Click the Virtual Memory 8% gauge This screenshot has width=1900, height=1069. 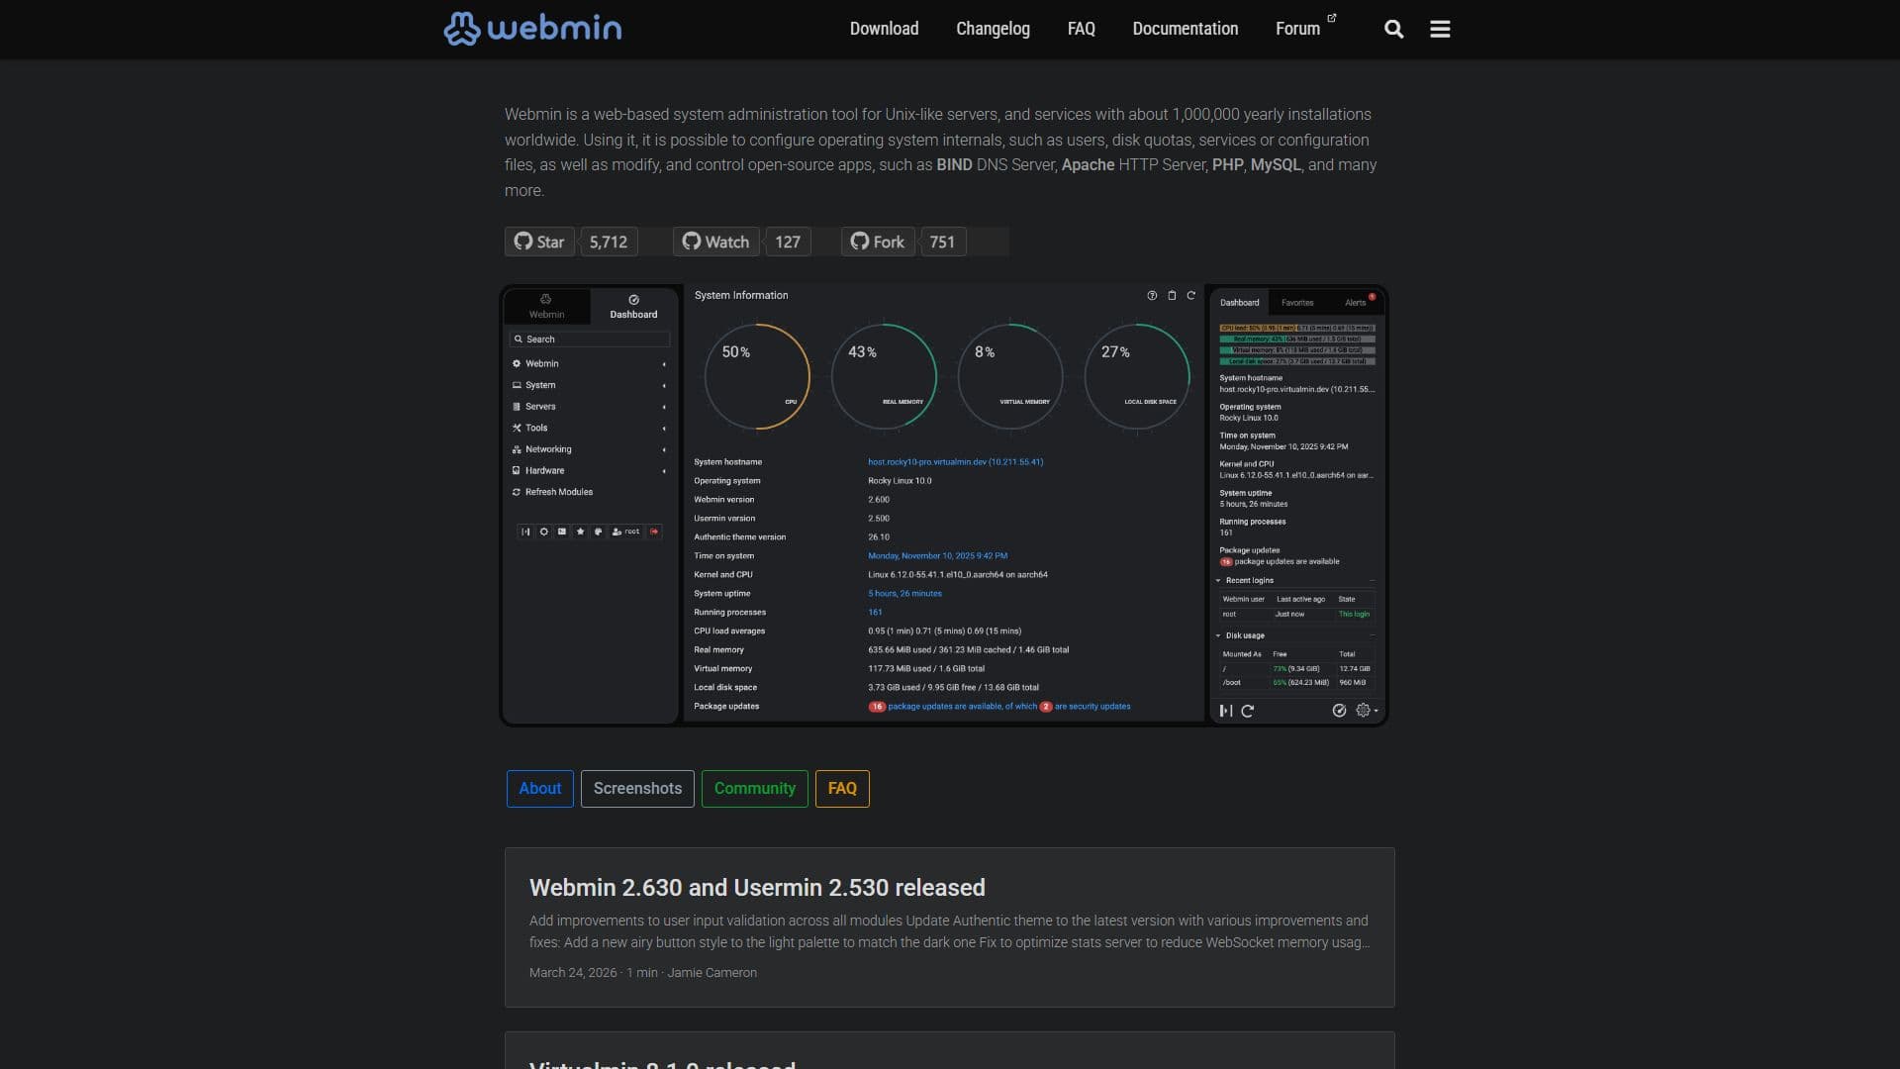[x=1010, y=377]
